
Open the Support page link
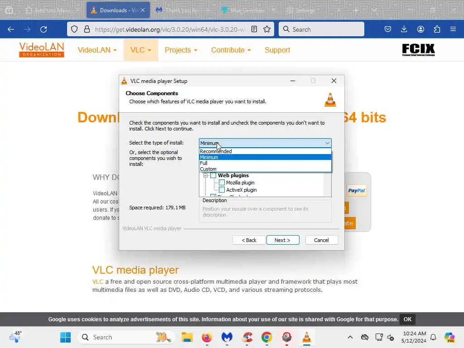(x=277, y=50)
